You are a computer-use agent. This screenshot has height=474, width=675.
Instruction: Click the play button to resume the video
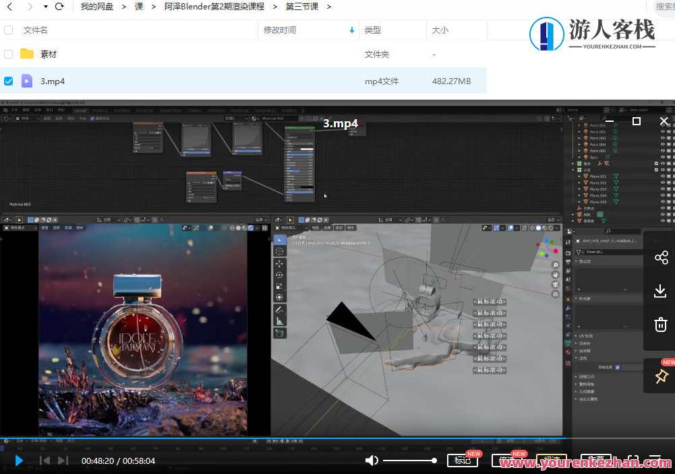tap(18, 461)
